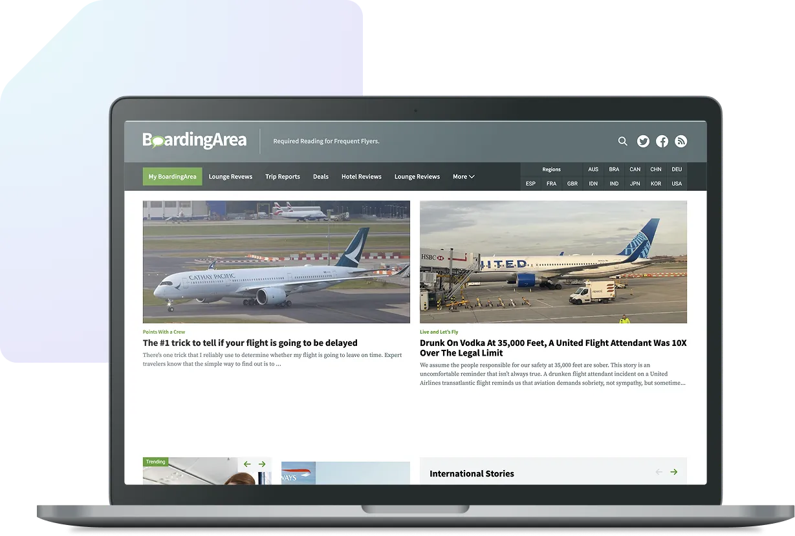Open the United plane article image
Image resolution: width=795 pixels, height=536 pixels.
coord(553,262)
